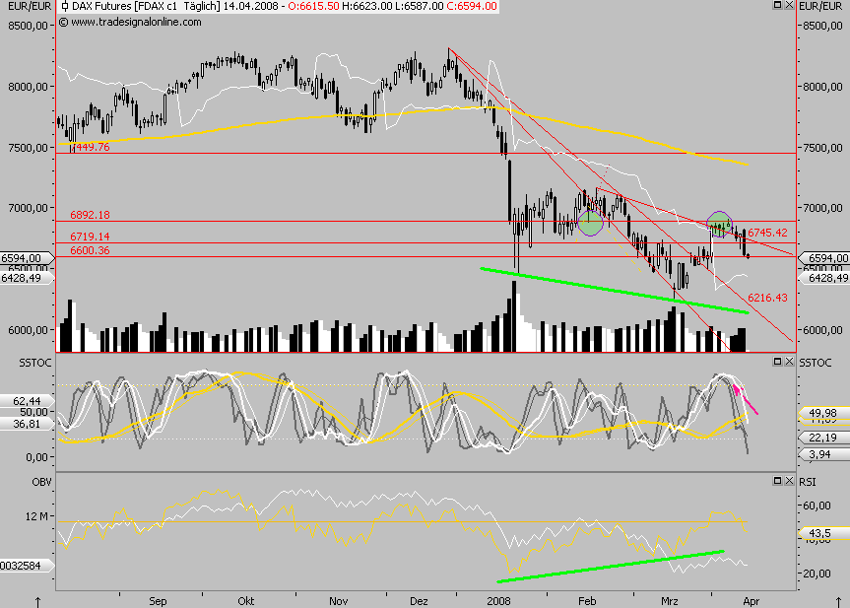Click the 0032584 OBV value tag

point(28,566)
